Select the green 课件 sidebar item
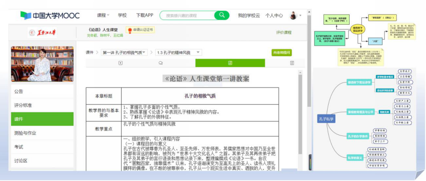 (x=42, y=119)
